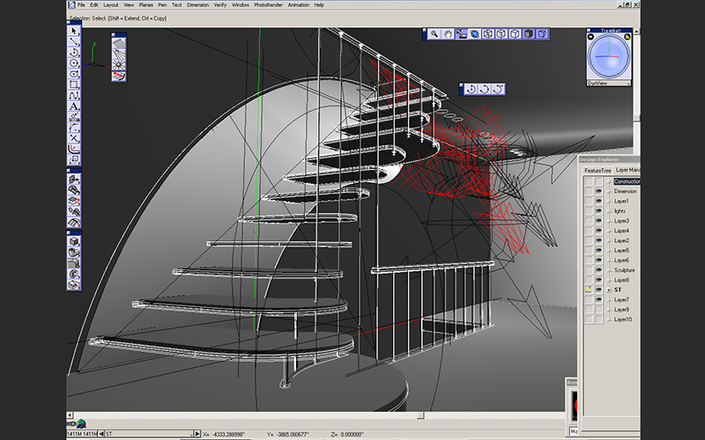705x440 pixels.
Task: Click the magnifier Zoom tool
Action: coord(434,33)
